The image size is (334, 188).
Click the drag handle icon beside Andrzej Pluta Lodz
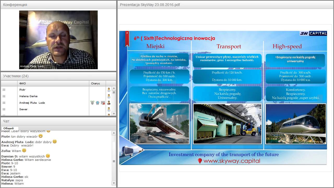4,103
